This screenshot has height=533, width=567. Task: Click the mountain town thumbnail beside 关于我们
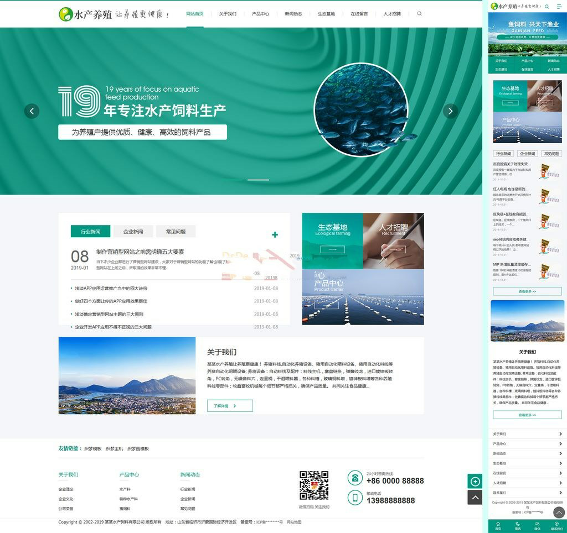click(127, 375)
